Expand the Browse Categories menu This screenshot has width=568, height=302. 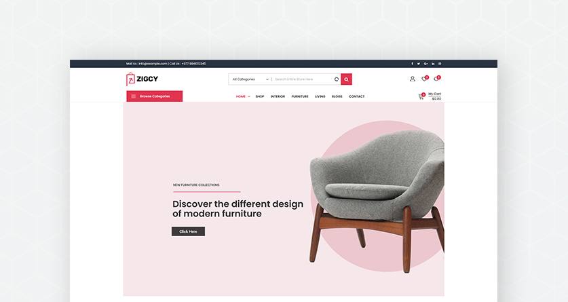[x=154, y=96]
